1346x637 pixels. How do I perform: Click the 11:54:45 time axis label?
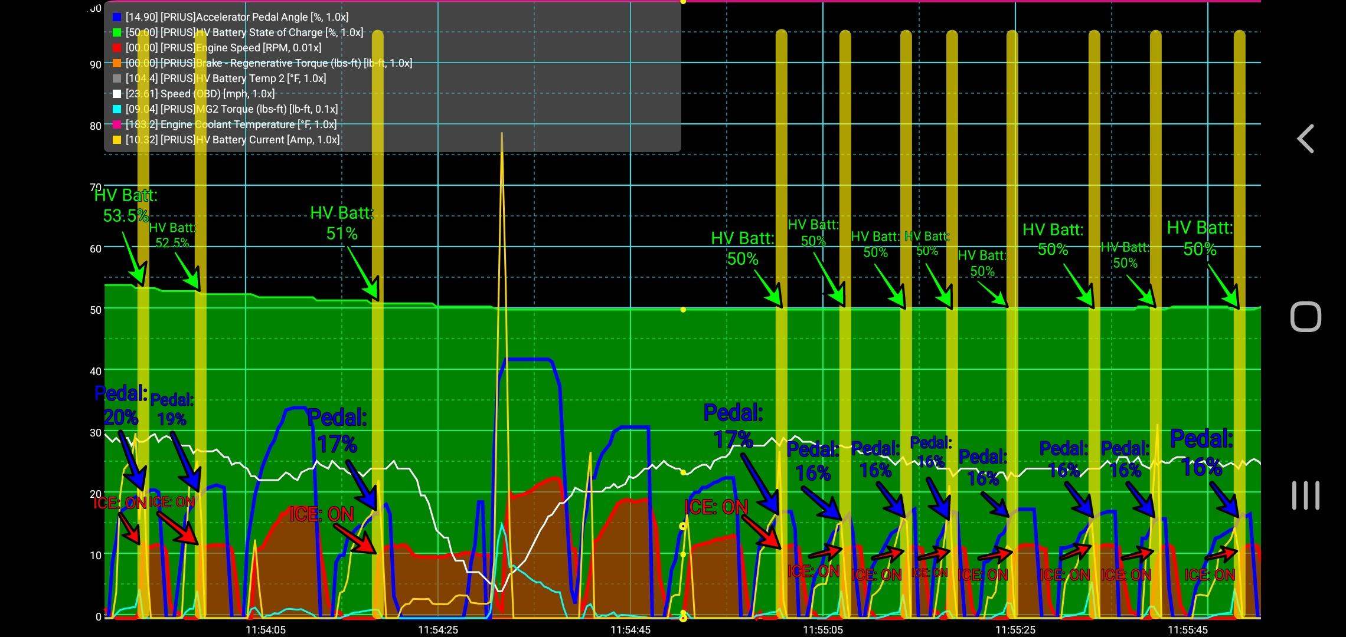(x=630, y=629)
